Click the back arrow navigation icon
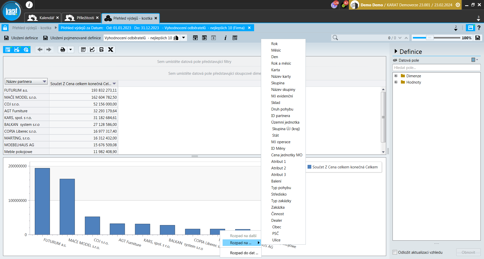Screen dimensions: 484x259 pos(40,50)
